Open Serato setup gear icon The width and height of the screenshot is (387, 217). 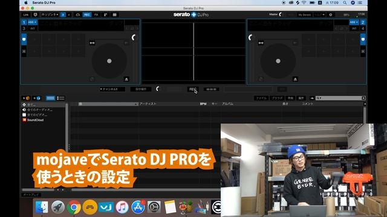pos(331,14)
